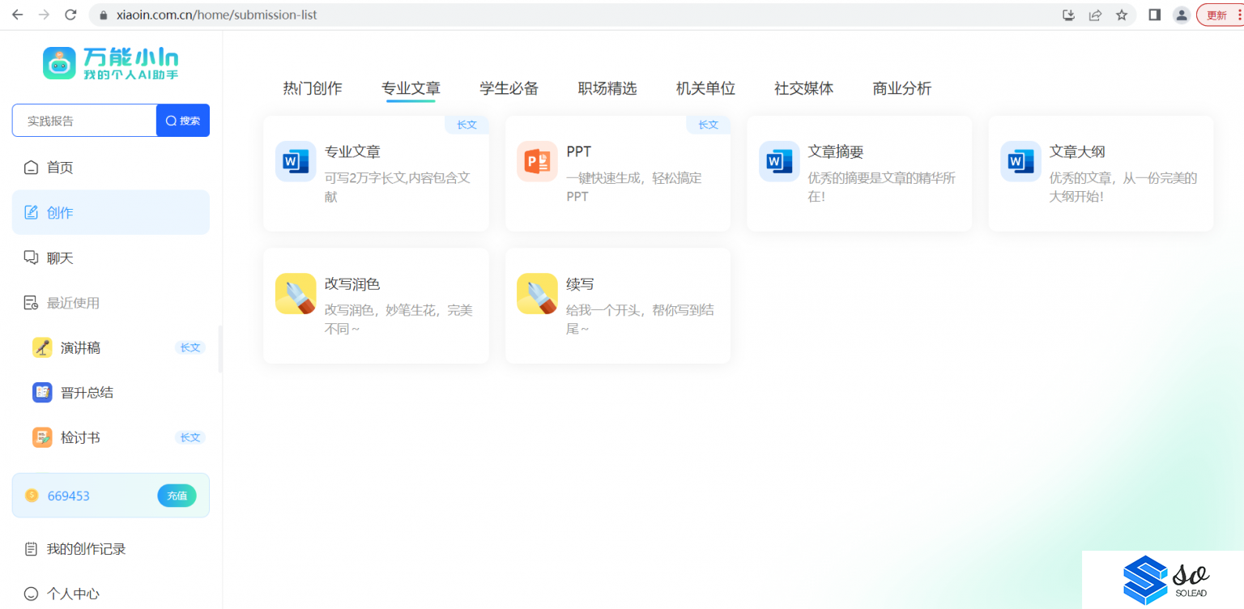Click the 长文 tag on PPT card
1244x609 pixels.
pos(708,125)
